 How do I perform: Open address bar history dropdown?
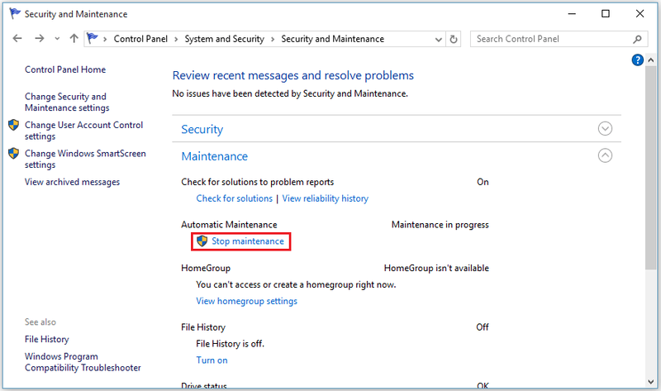pos(439,39)
